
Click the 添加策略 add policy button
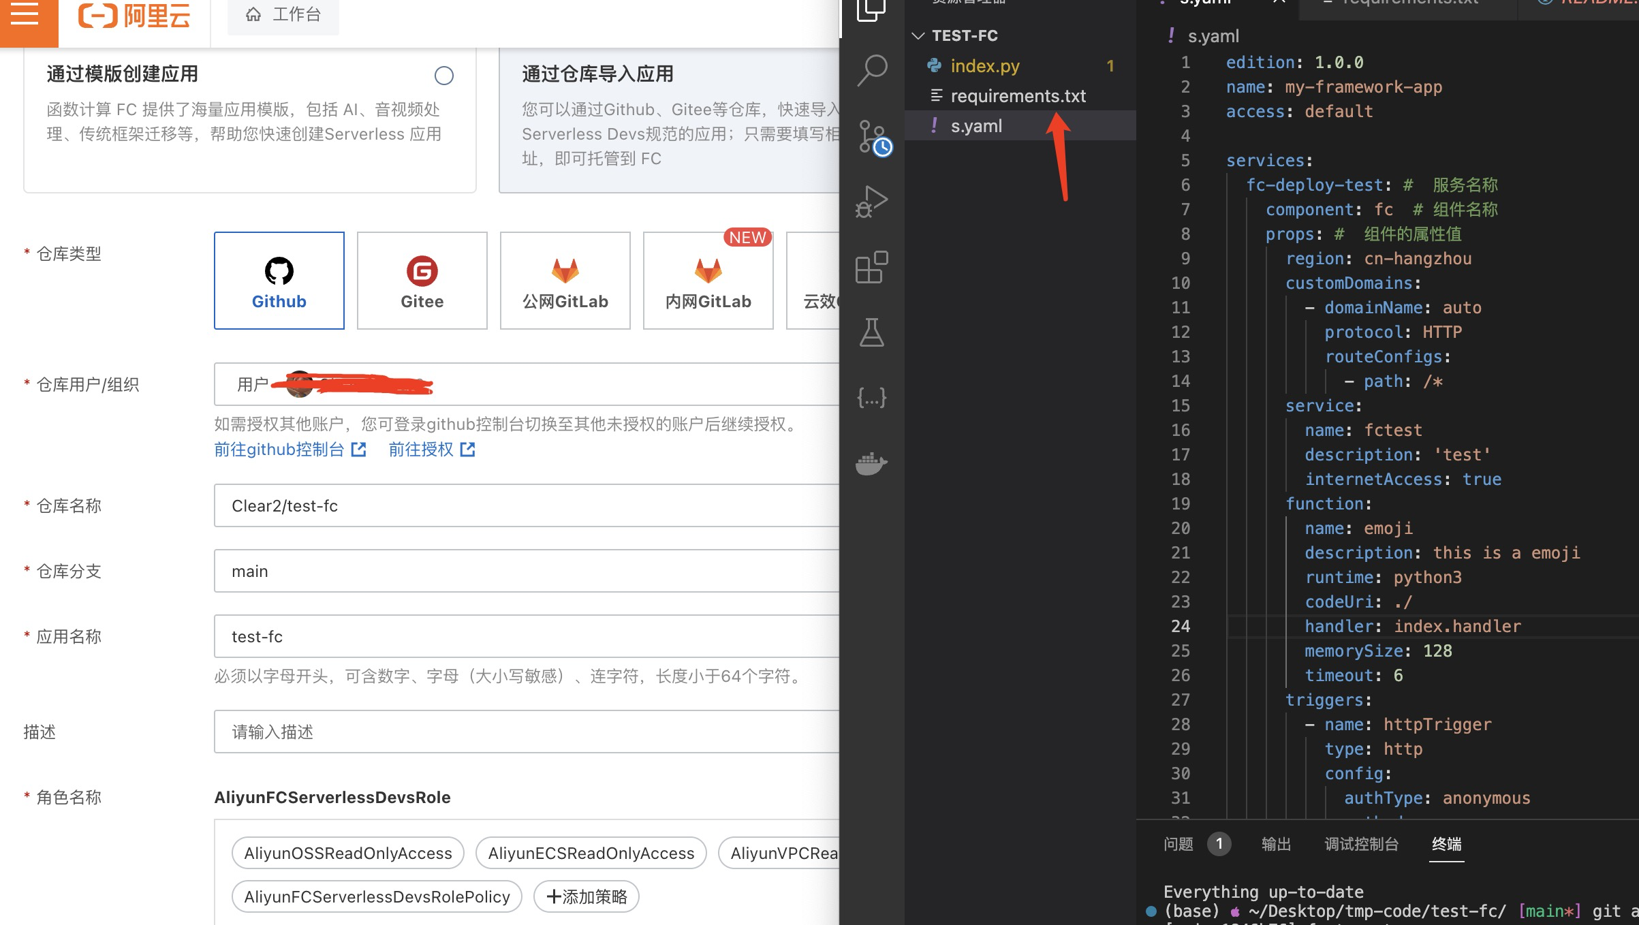point(587,896)
